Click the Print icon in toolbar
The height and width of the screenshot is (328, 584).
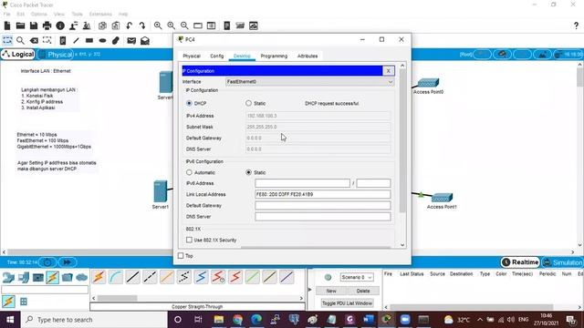pyautogui.click(x=47, y=26)
